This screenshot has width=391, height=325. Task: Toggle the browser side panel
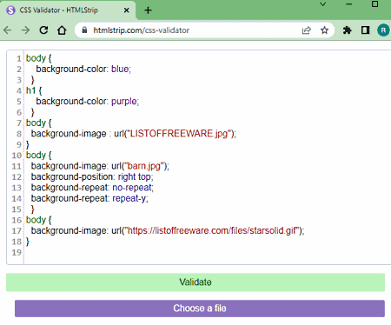pos(365,30)
